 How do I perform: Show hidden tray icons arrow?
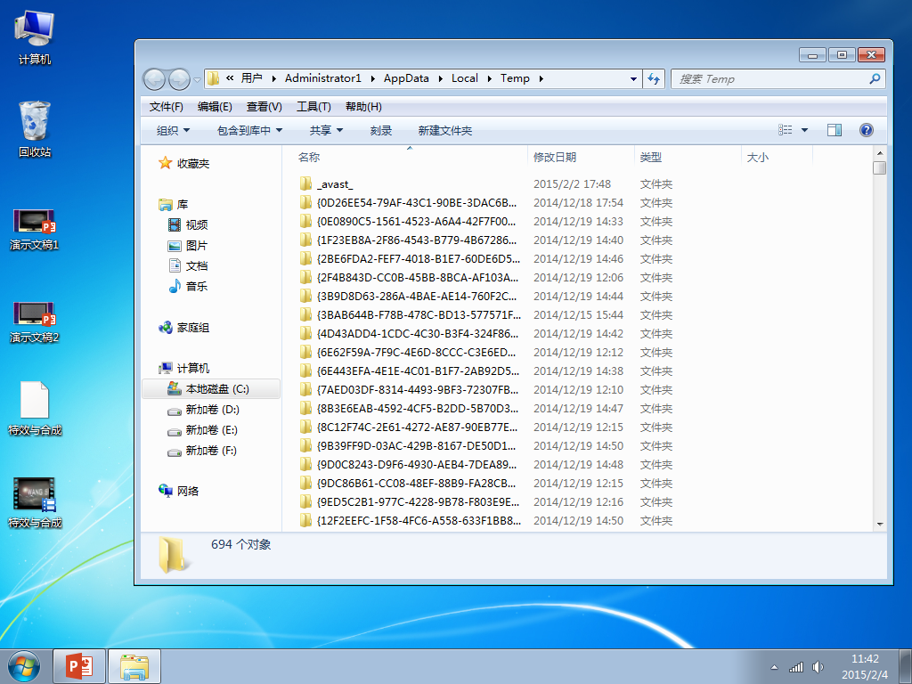(x=774, y=667)
